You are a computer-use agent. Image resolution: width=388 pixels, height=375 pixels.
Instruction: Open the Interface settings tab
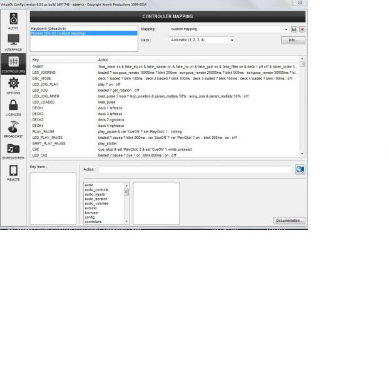point(13,42)
